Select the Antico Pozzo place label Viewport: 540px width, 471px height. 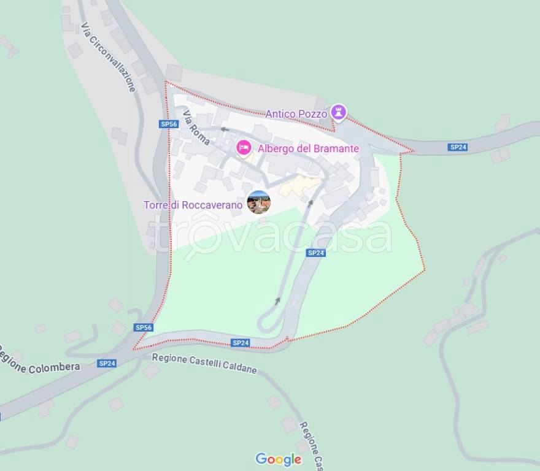pyautogui.click(x=296, y=114)
